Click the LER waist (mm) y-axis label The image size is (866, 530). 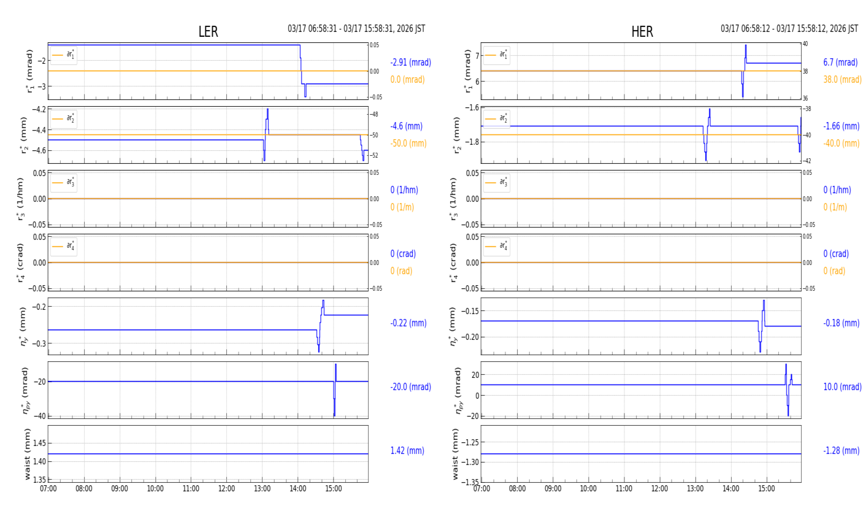point(27,454)
